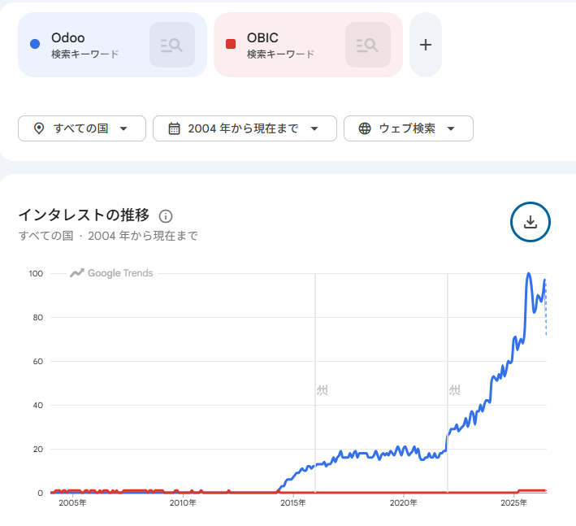
Task: Click the location pin icon in country filter
Action: 39,128
